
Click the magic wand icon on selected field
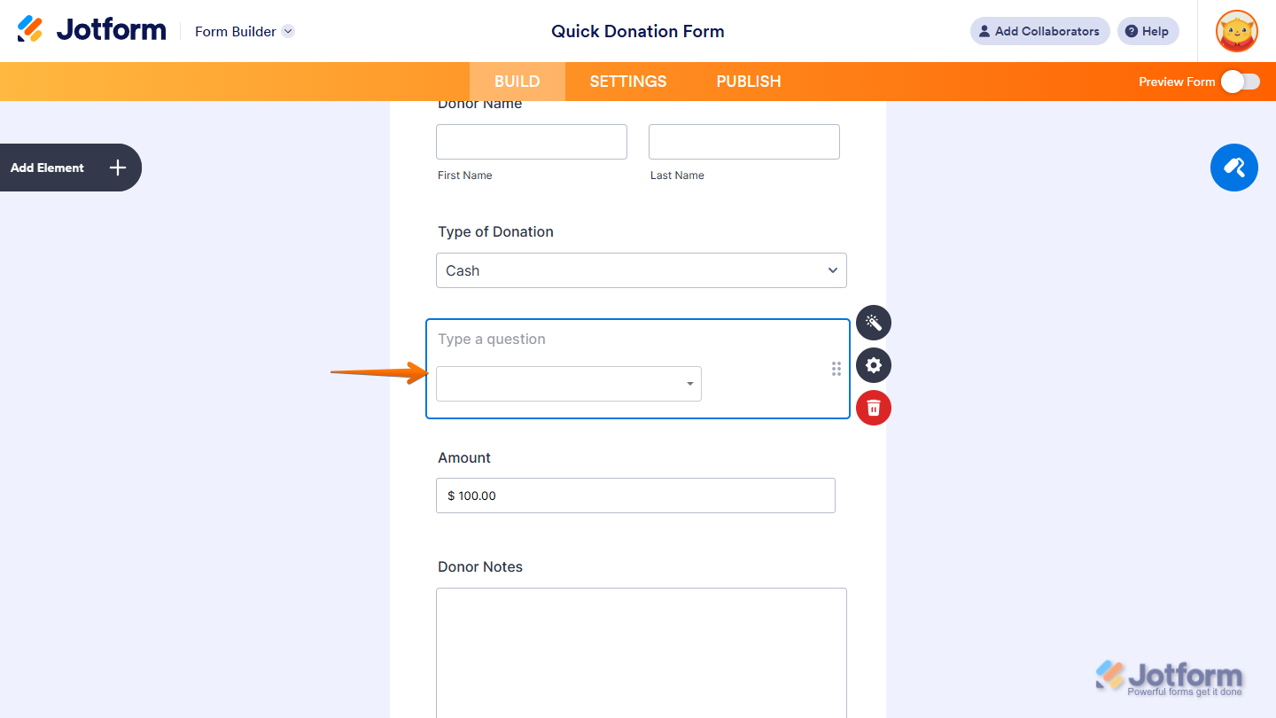tap(873, 323)
